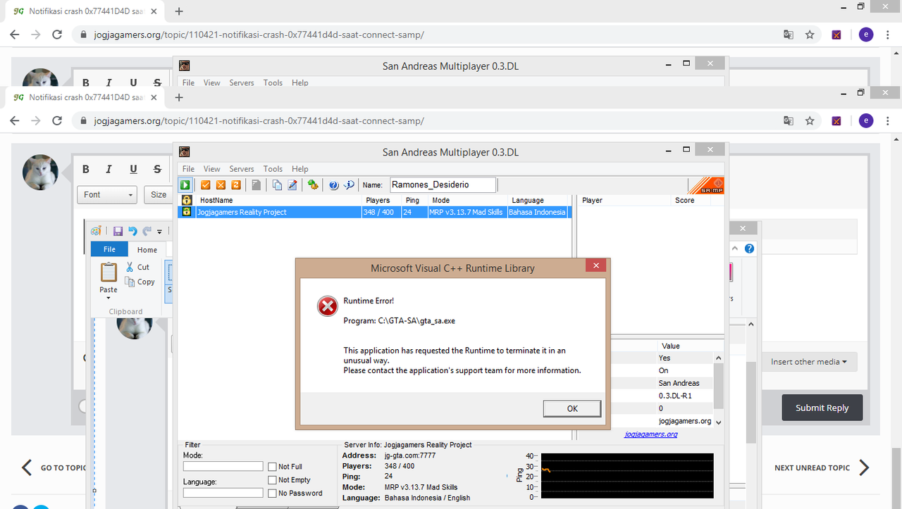The width and height of the screenshot is (902, 509).
Task: Click the Add Server checkmark icon in SA-MP toolbar
Action: [206, 185]
